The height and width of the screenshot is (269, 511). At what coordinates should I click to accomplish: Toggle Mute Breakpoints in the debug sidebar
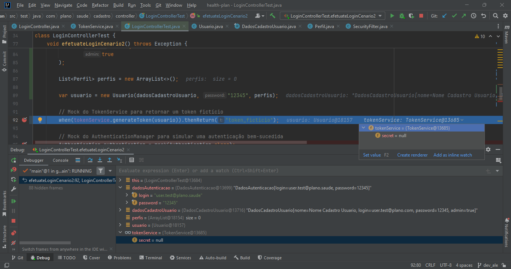tap(13, 242)
